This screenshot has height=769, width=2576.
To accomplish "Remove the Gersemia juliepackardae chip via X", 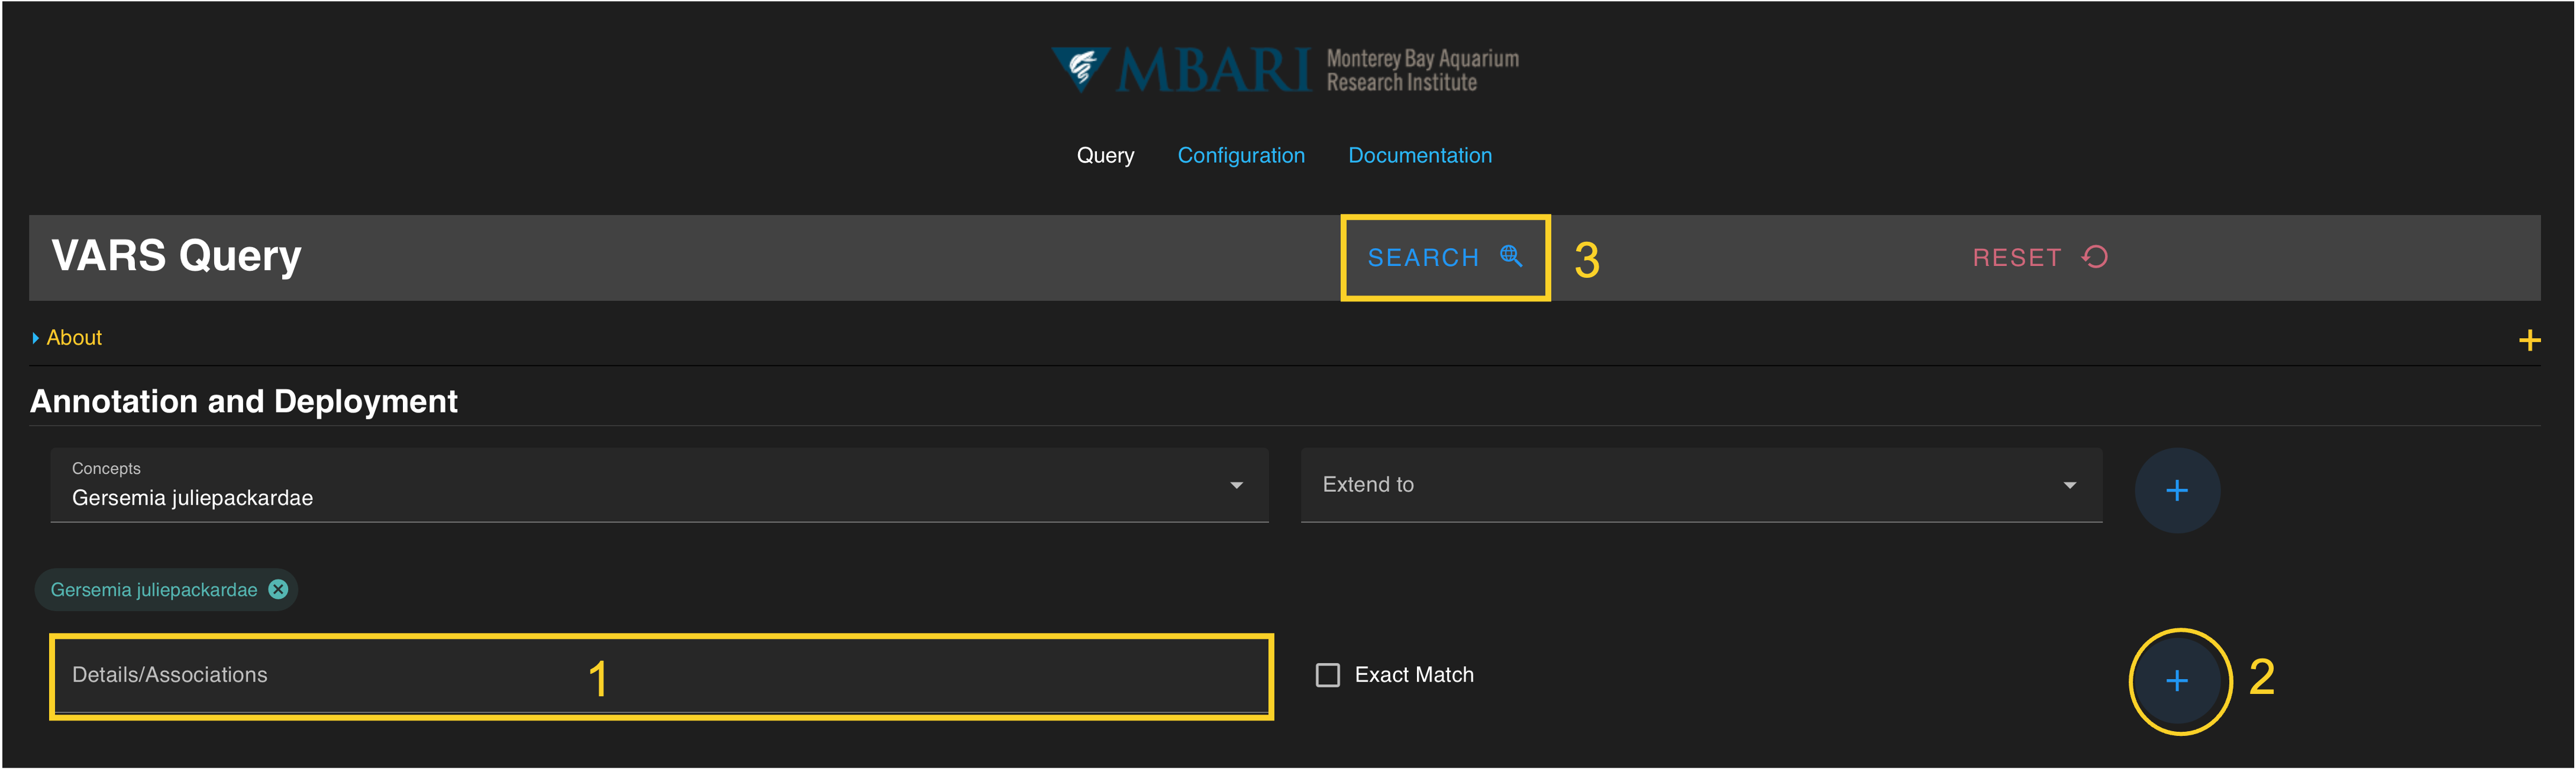I will pyautogui.click(x=278, y=589).
